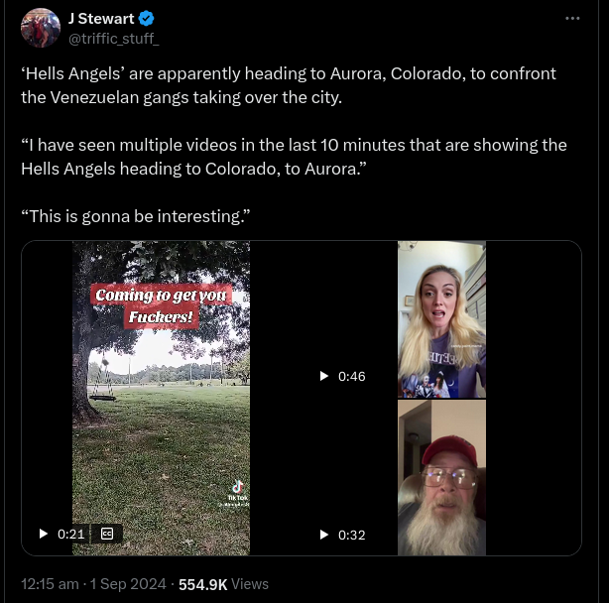Toggle closed captions CC on first video

[107, 534]
